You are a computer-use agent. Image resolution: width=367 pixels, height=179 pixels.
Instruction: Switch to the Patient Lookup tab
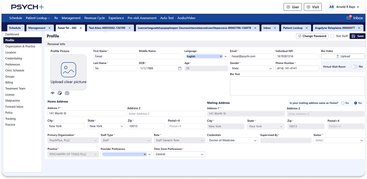(293, 28)
